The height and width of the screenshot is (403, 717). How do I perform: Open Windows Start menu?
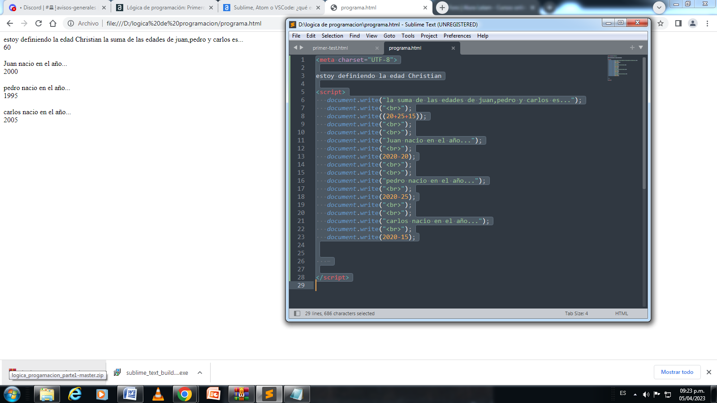12,394
